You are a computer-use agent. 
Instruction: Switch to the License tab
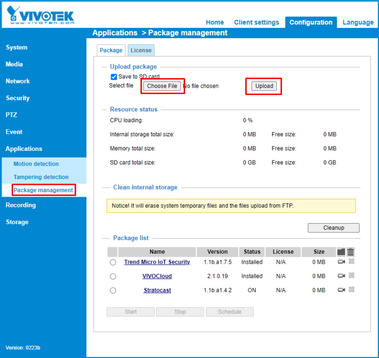[141, 50]
